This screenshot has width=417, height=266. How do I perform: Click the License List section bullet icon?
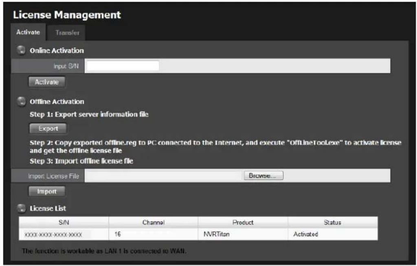21,208
